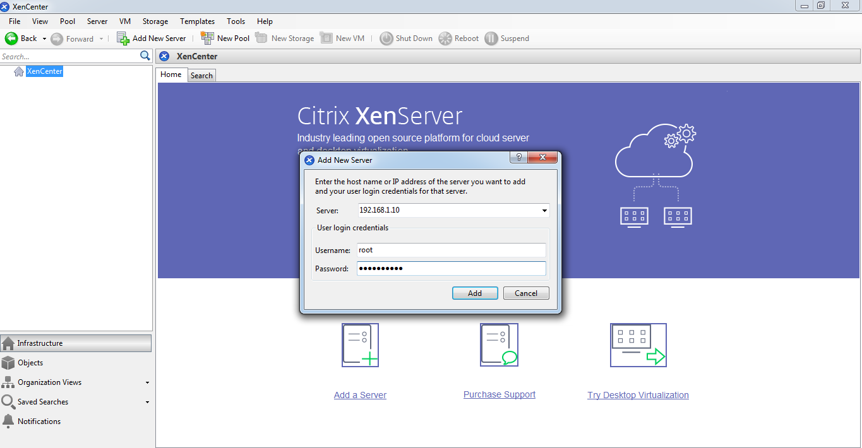
Task: Close the Add New Server dialog
Action: (542, 158)
